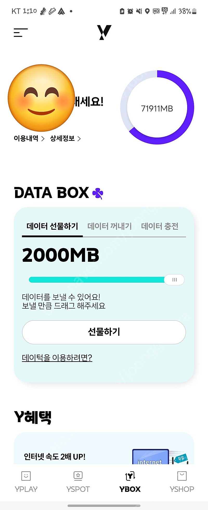Tap the smiling emoji profile image
This screenshot has width=208, height=510.
click(x=41, y=98)
